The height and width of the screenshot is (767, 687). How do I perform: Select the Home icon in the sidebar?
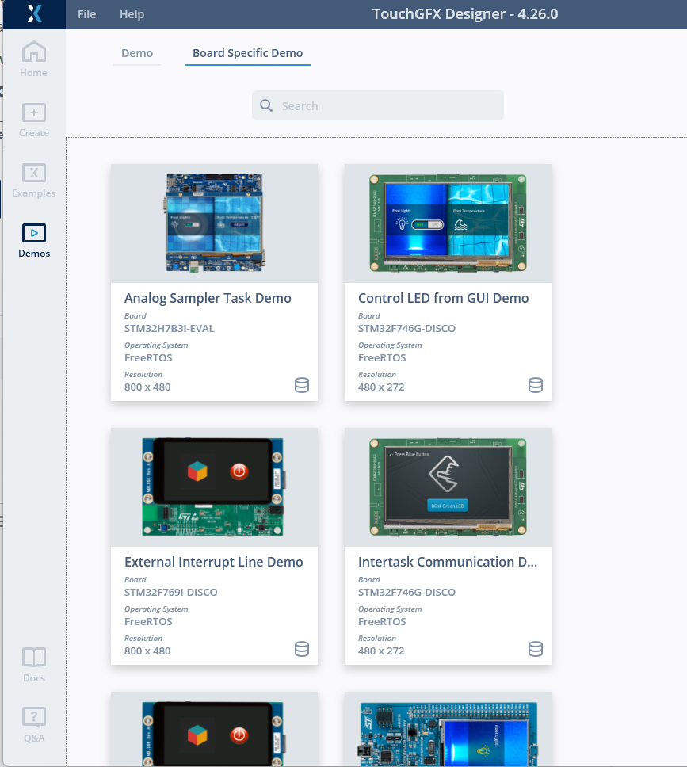tap(33, 57)
